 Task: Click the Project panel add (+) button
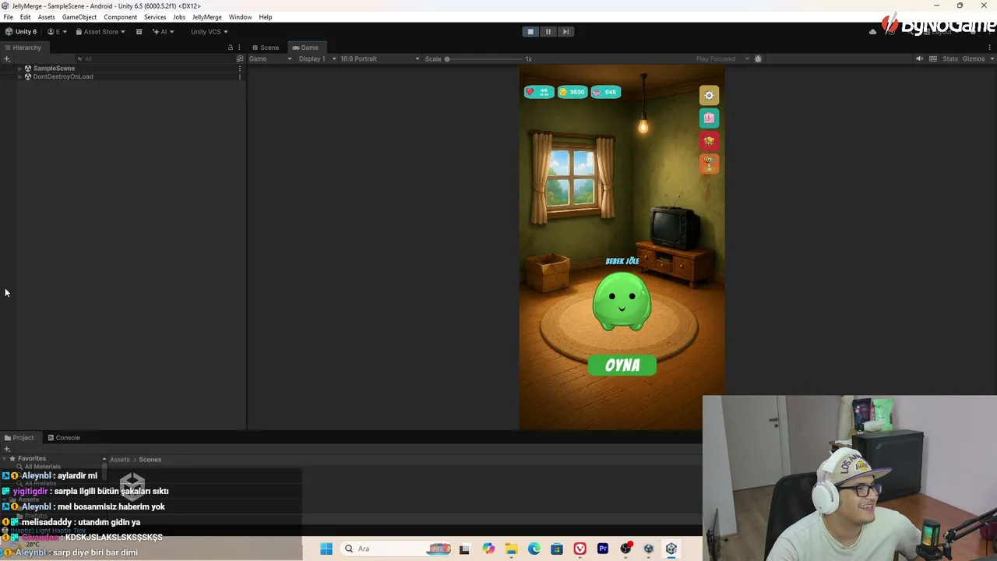[7, 449]
